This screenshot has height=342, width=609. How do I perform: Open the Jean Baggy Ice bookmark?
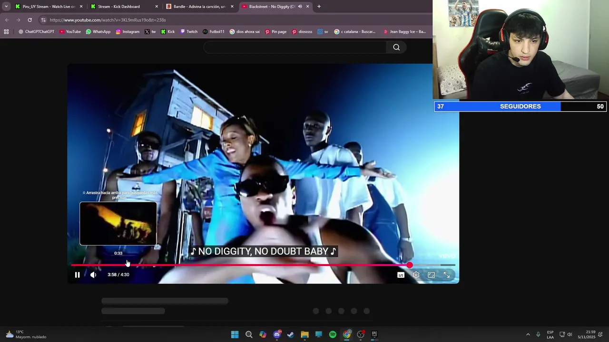pyautogui.click(x=404, y=32)
